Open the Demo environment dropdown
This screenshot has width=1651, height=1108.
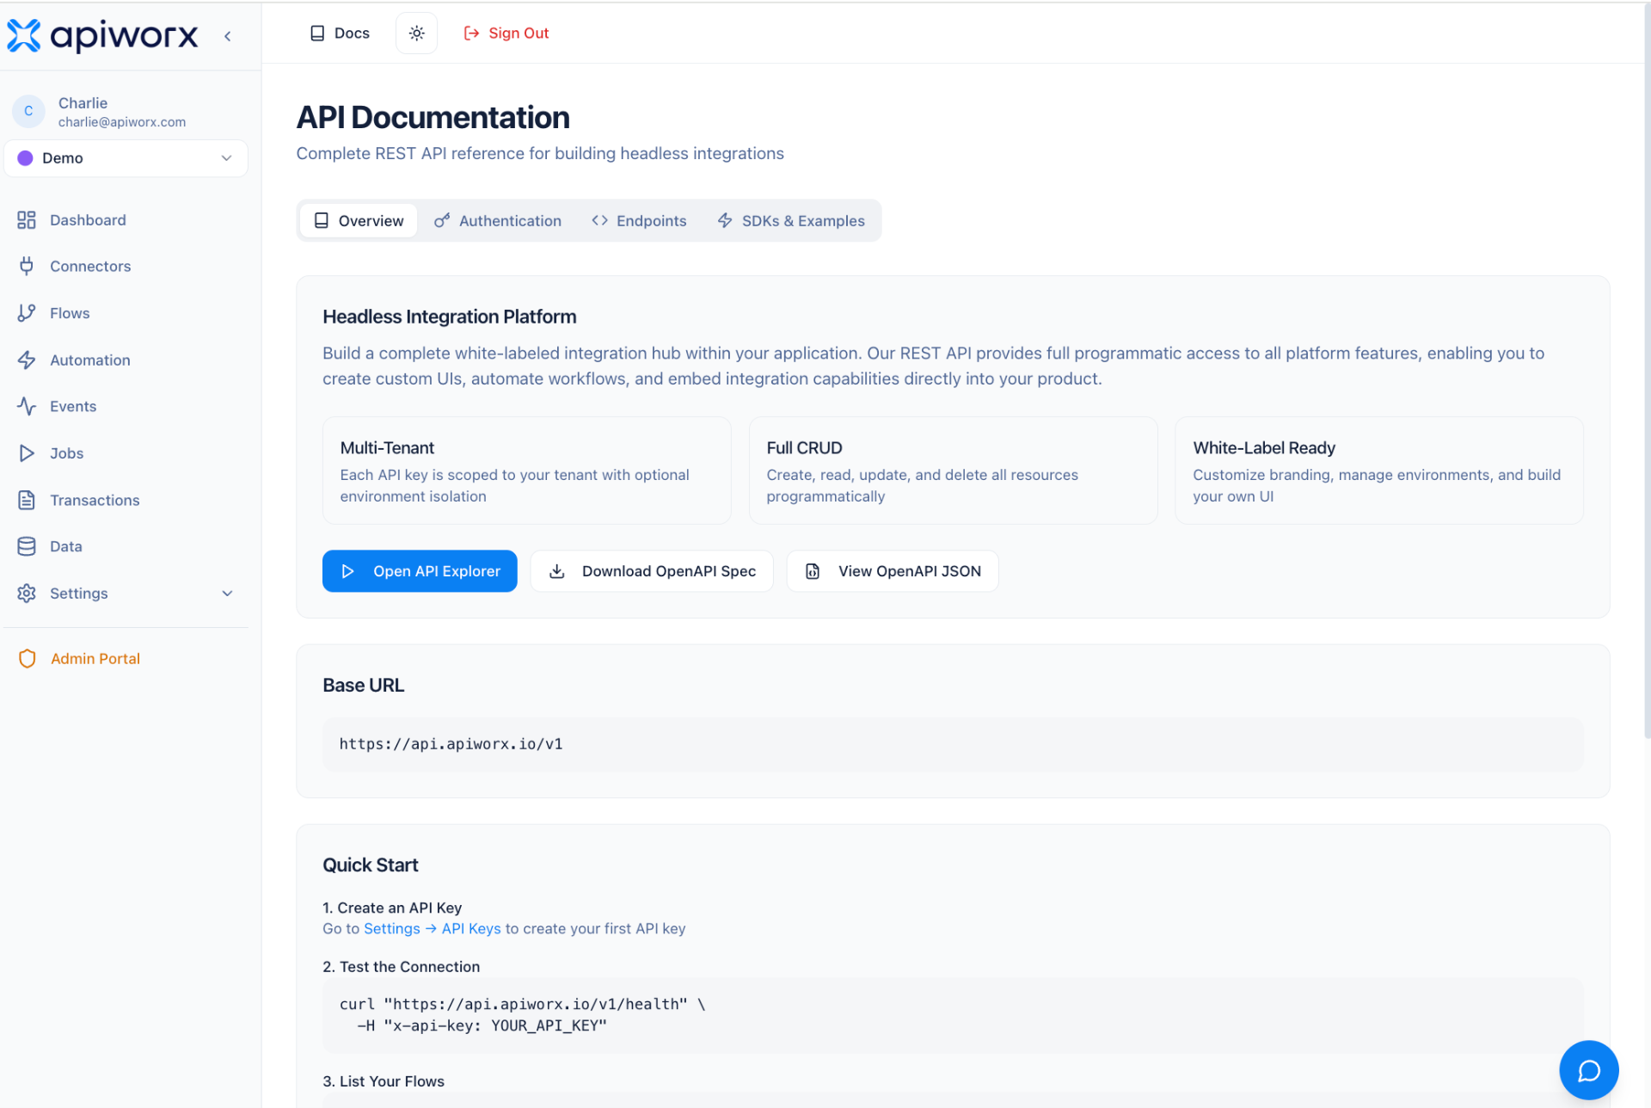[x=126, y=158]
